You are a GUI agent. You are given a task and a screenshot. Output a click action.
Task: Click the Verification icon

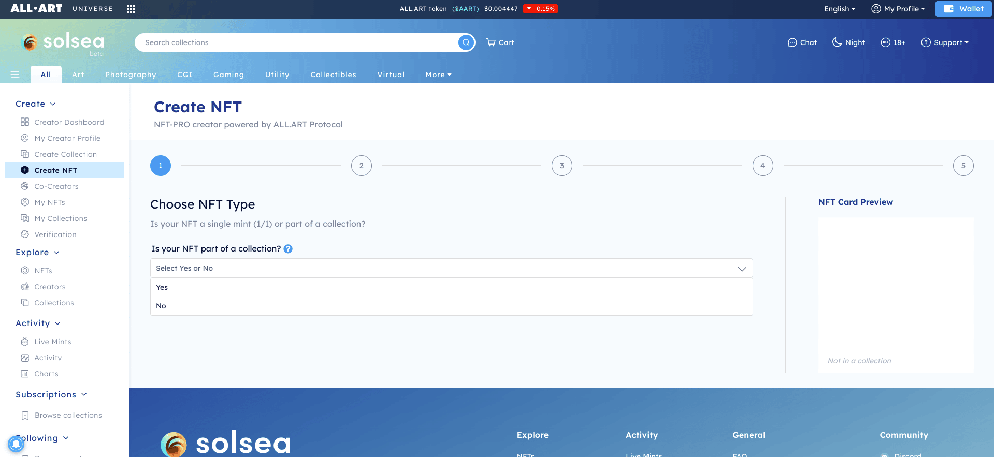[x=25, y=234]
